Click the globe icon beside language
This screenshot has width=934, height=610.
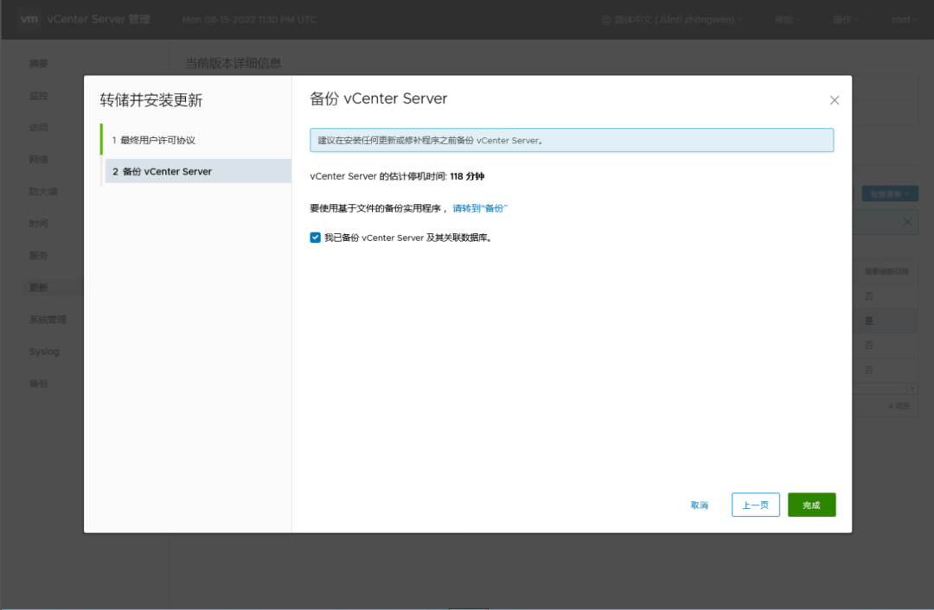(606, 20)
